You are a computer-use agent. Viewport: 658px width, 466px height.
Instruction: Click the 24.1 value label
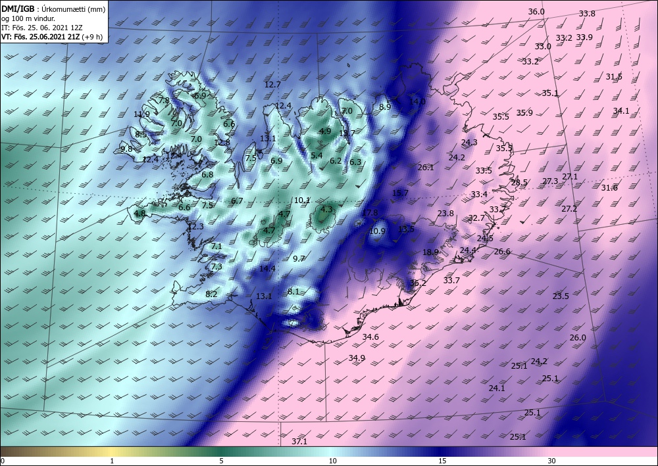click(x=496, y=388)
